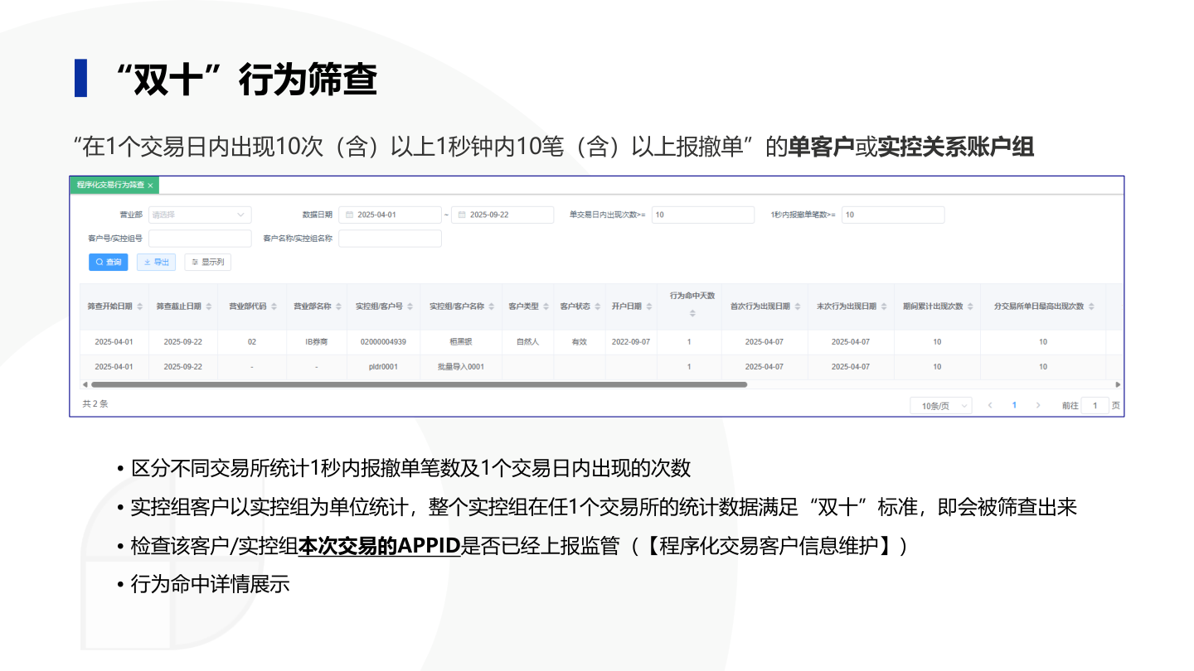This screenshot has width=1194, height=671.
Task: Click the 自然人 customer type cell
Action: click(x=527, y=341)
